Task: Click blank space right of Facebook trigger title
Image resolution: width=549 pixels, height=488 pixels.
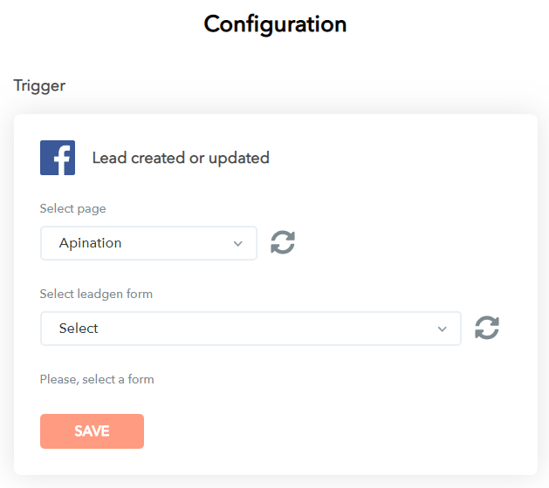Action: tap(401, 158)
